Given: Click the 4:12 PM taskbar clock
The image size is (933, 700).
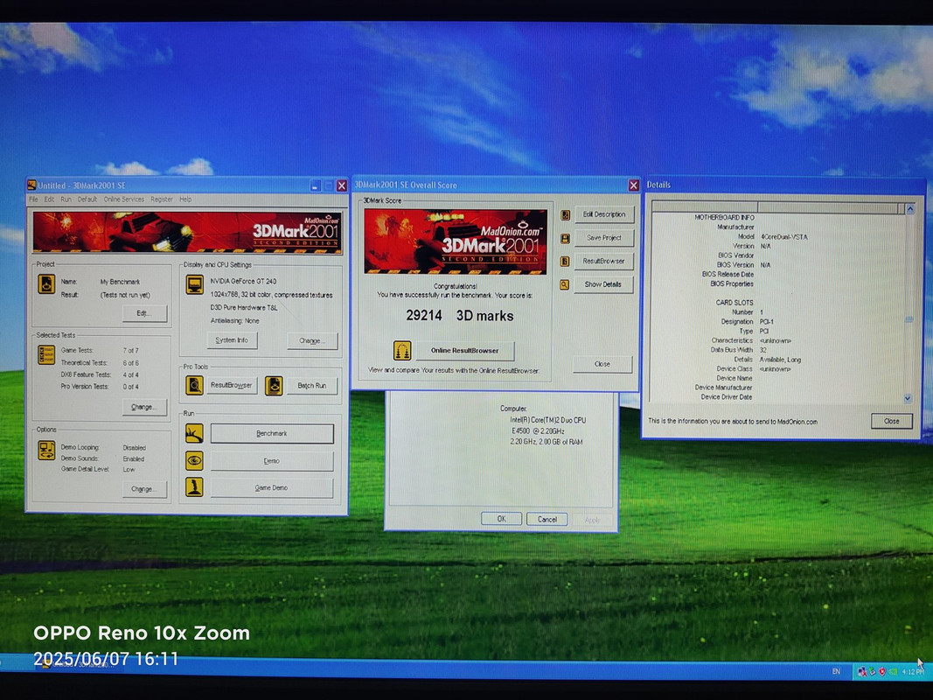Looking at the screenshot, I should [914, 672].
